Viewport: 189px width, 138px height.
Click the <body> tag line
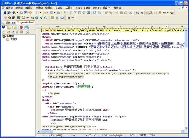pos(46,100)
